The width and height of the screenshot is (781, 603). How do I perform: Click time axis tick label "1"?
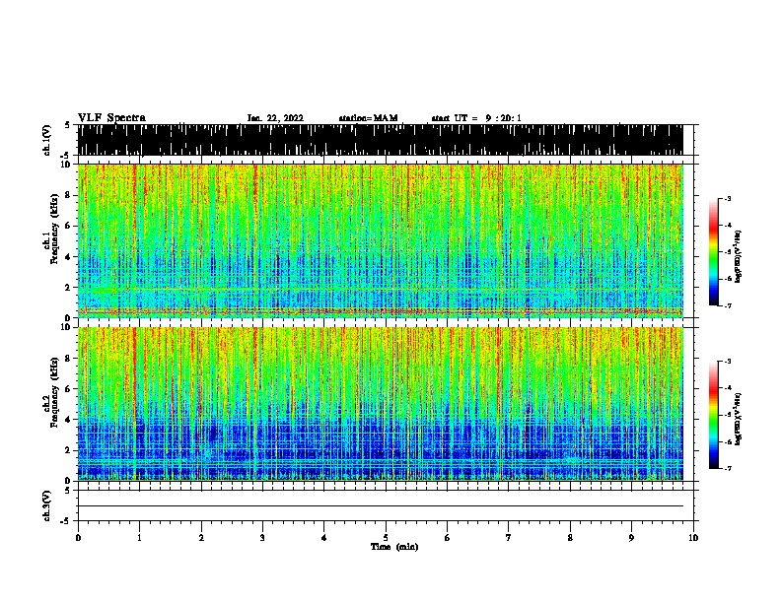(x=139, y=538)
